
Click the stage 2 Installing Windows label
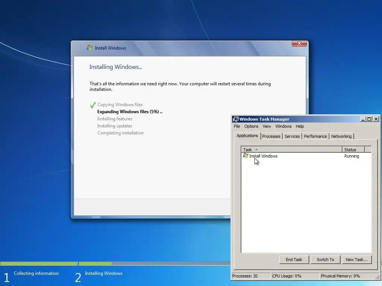(x=104, y=273)
